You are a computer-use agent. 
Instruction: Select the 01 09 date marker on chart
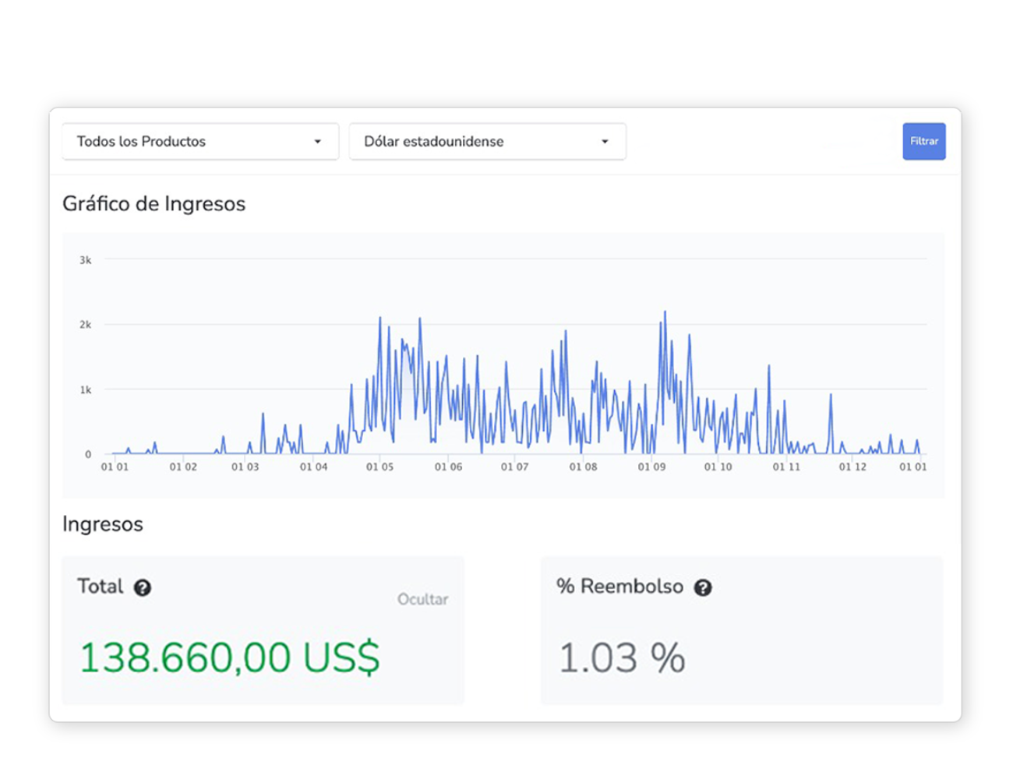point(651,467)
